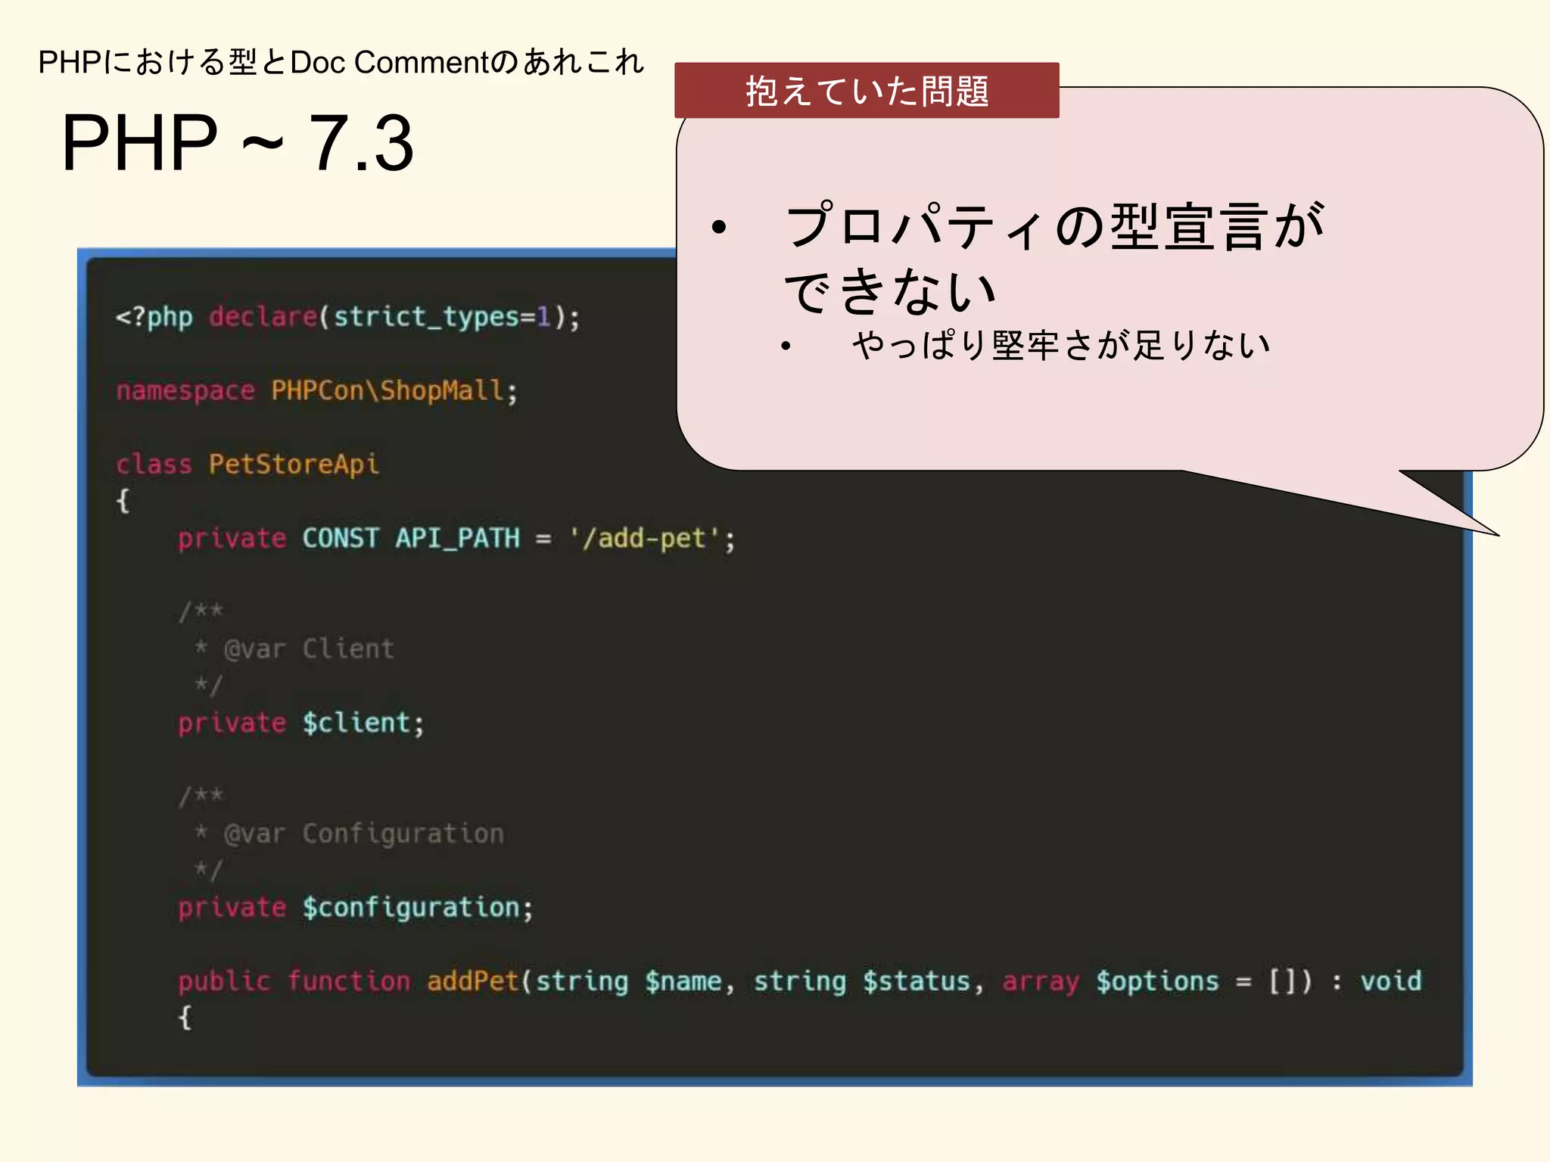Click the '@var Client' doc comment
The width and height of the screenshot is (1550, 1162).
pyautogui.click(x=309, y=649)
